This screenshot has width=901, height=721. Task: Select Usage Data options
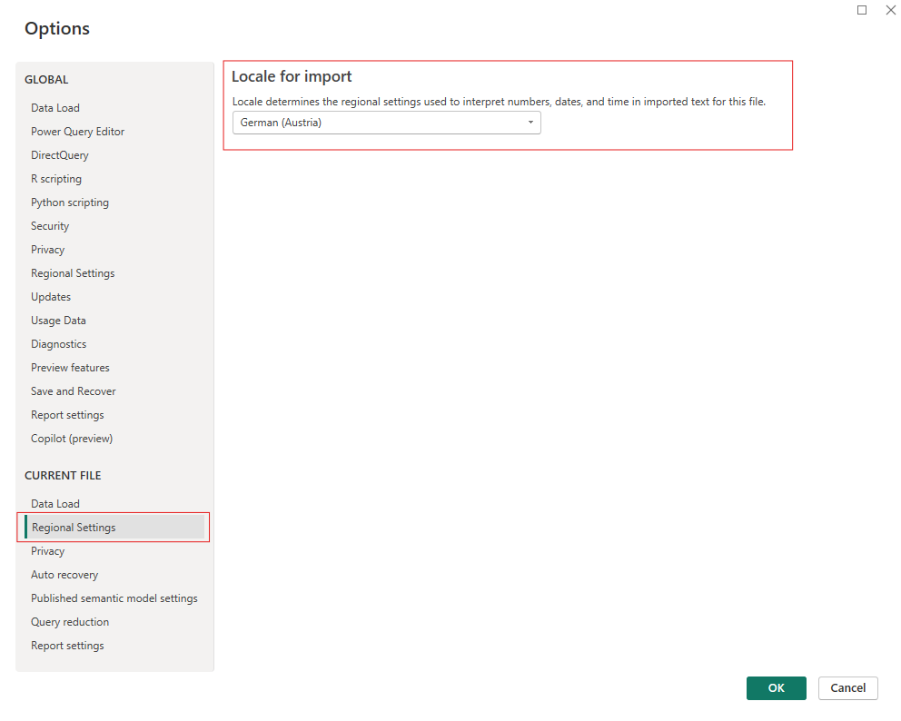58,320
